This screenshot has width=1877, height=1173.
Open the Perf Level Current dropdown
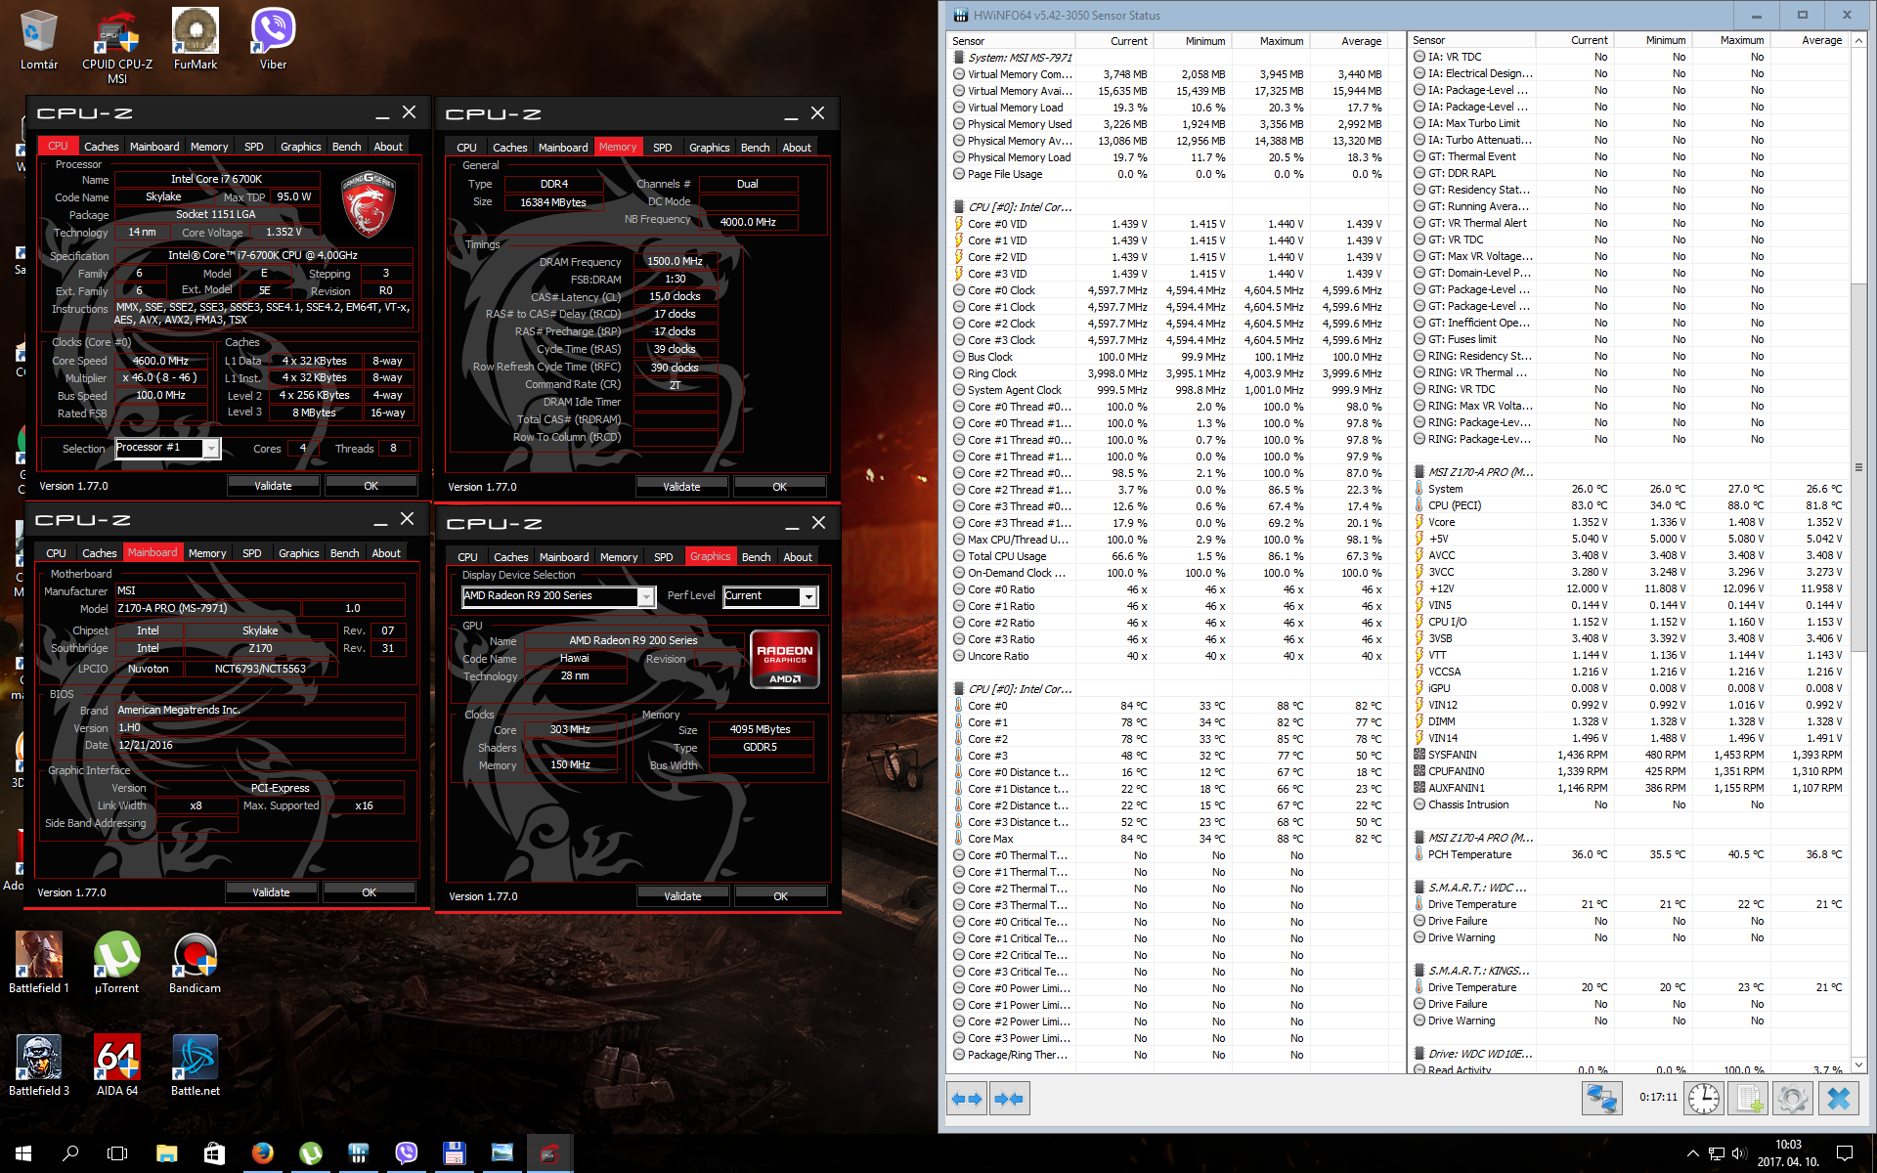coord(808,596)
